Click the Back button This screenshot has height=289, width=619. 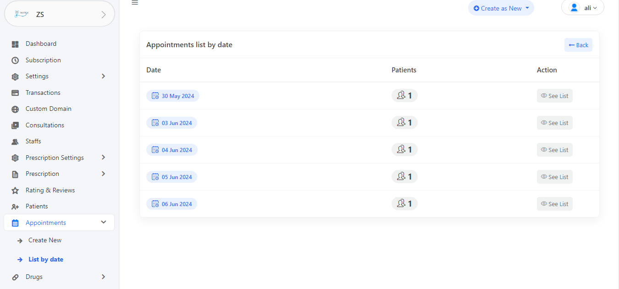pos(578,45)
